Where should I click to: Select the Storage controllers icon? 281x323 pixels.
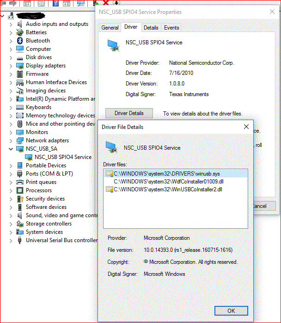click(x=20, y=224)
